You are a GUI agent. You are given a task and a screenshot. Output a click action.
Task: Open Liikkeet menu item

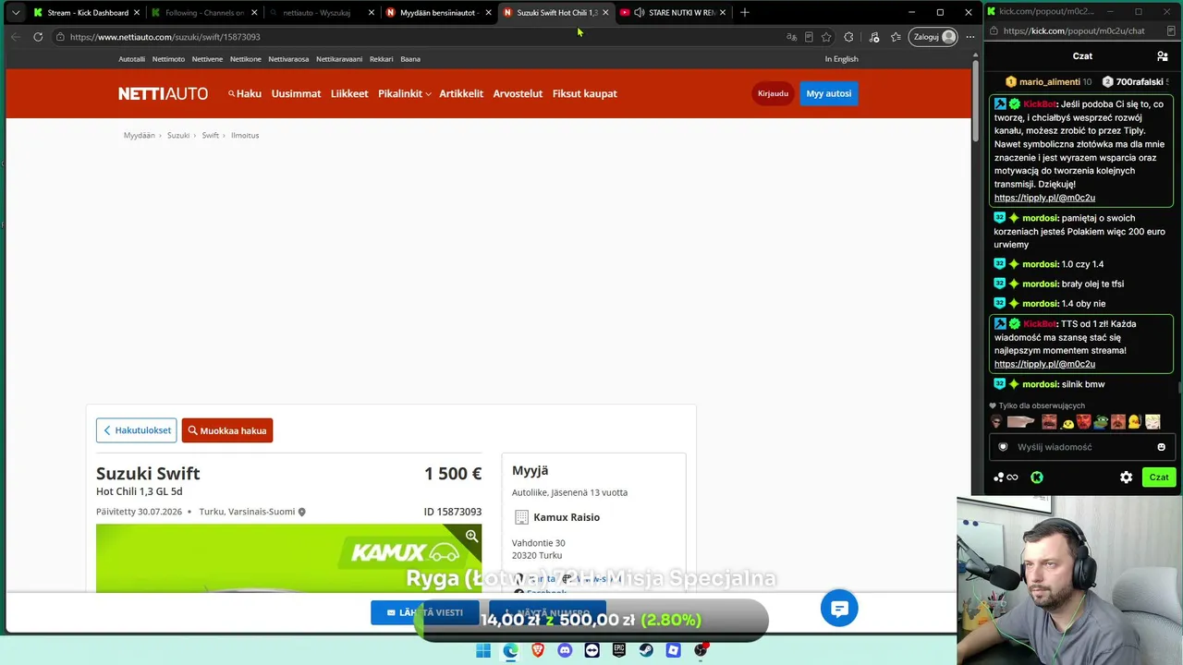349,93
